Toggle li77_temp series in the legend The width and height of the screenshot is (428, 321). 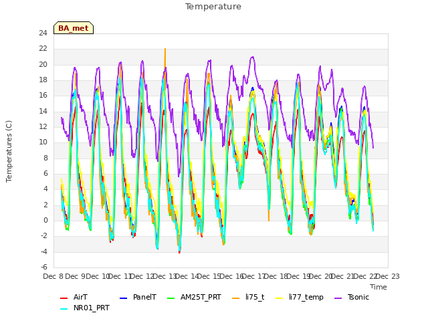pyautogui.click(x=306, y=297)
